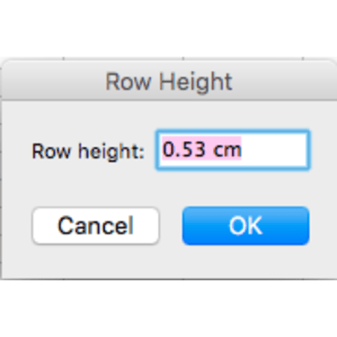Screen dimensions: 337x337
Task: Click the word "height:" beside the field
Action: [x=111, y=151]
